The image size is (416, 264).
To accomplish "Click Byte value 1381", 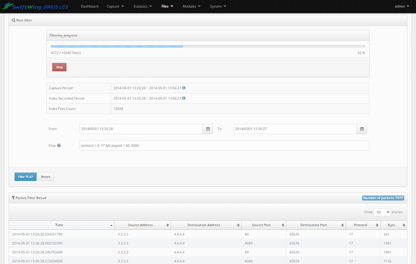I will pos(387,243).
